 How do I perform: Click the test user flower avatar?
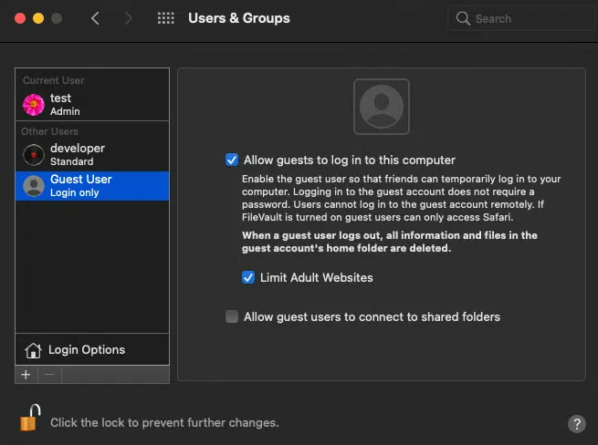(34, 104)
